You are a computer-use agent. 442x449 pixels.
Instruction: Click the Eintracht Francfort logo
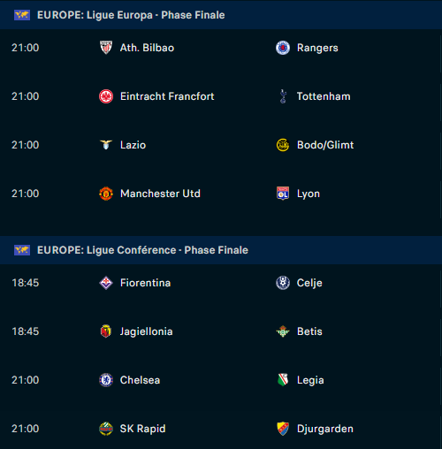(106, 96)
